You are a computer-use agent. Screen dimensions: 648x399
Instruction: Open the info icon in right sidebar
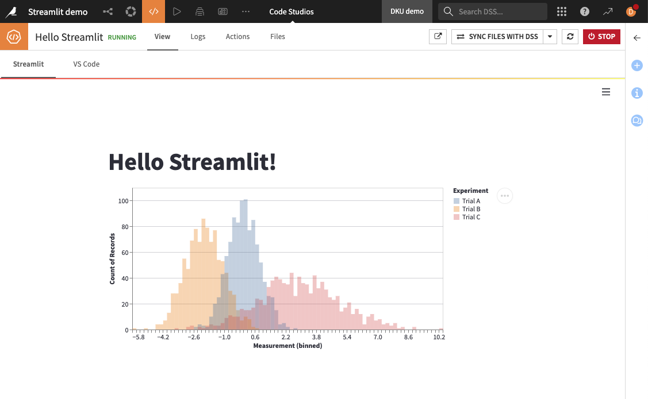637,93
